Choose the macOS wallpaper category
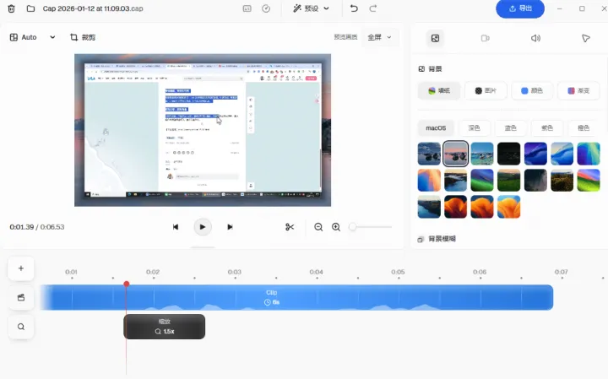The height and width of the screenshot is (379, 608). tap(436, 128)
